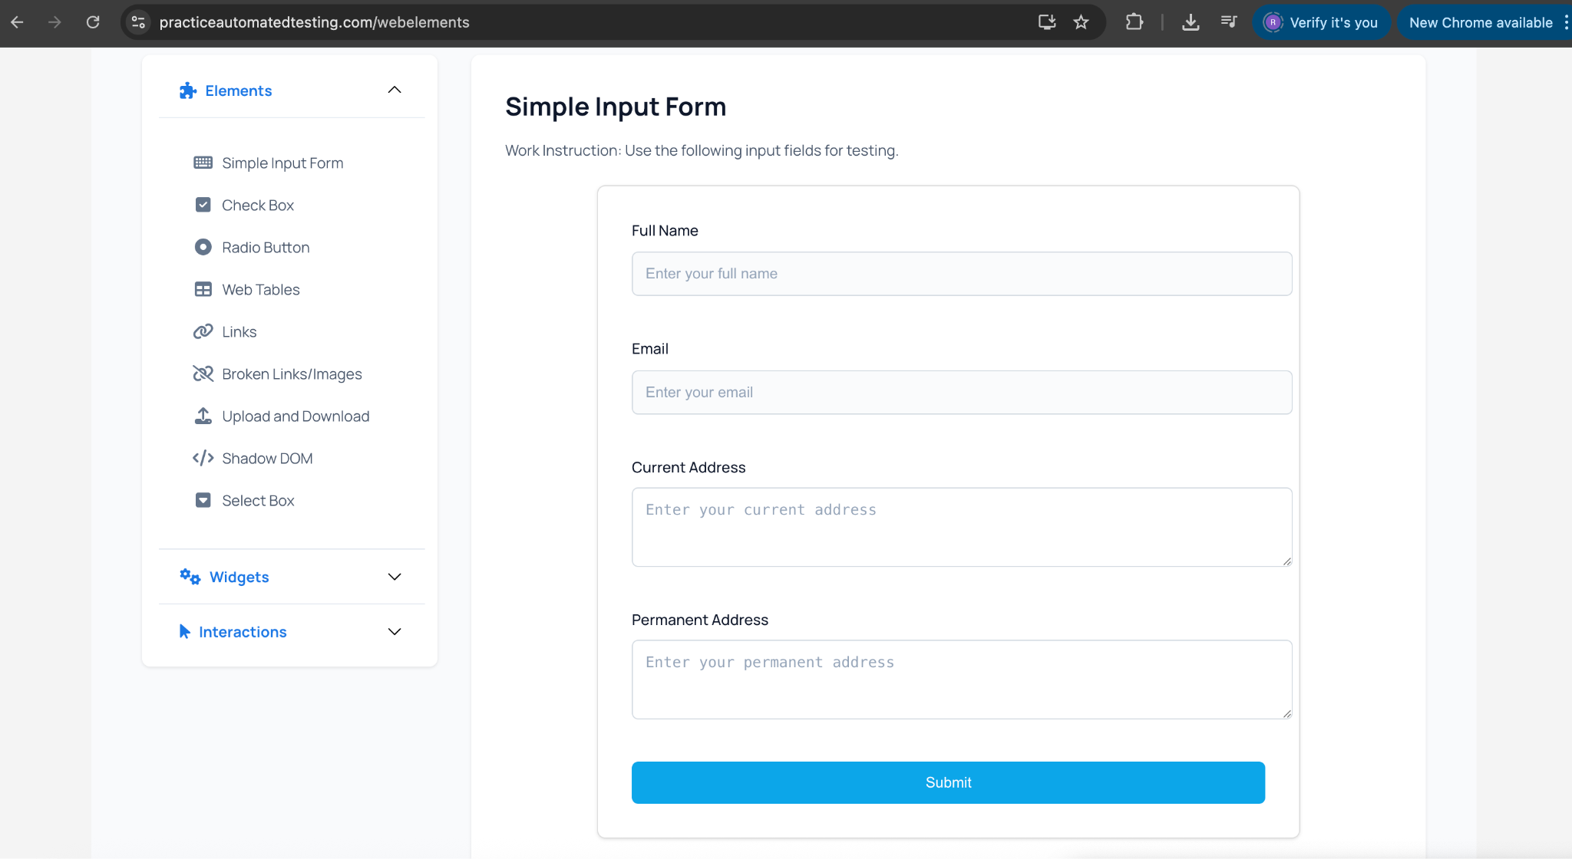The height and width of the screenshot is (859, 1572).
Task: Click the Work Instruction text line
Action: 702,150
